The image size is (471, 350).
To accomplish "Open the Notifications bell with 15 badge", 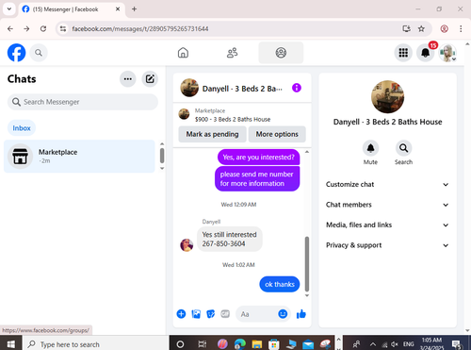I will (426, 53).
